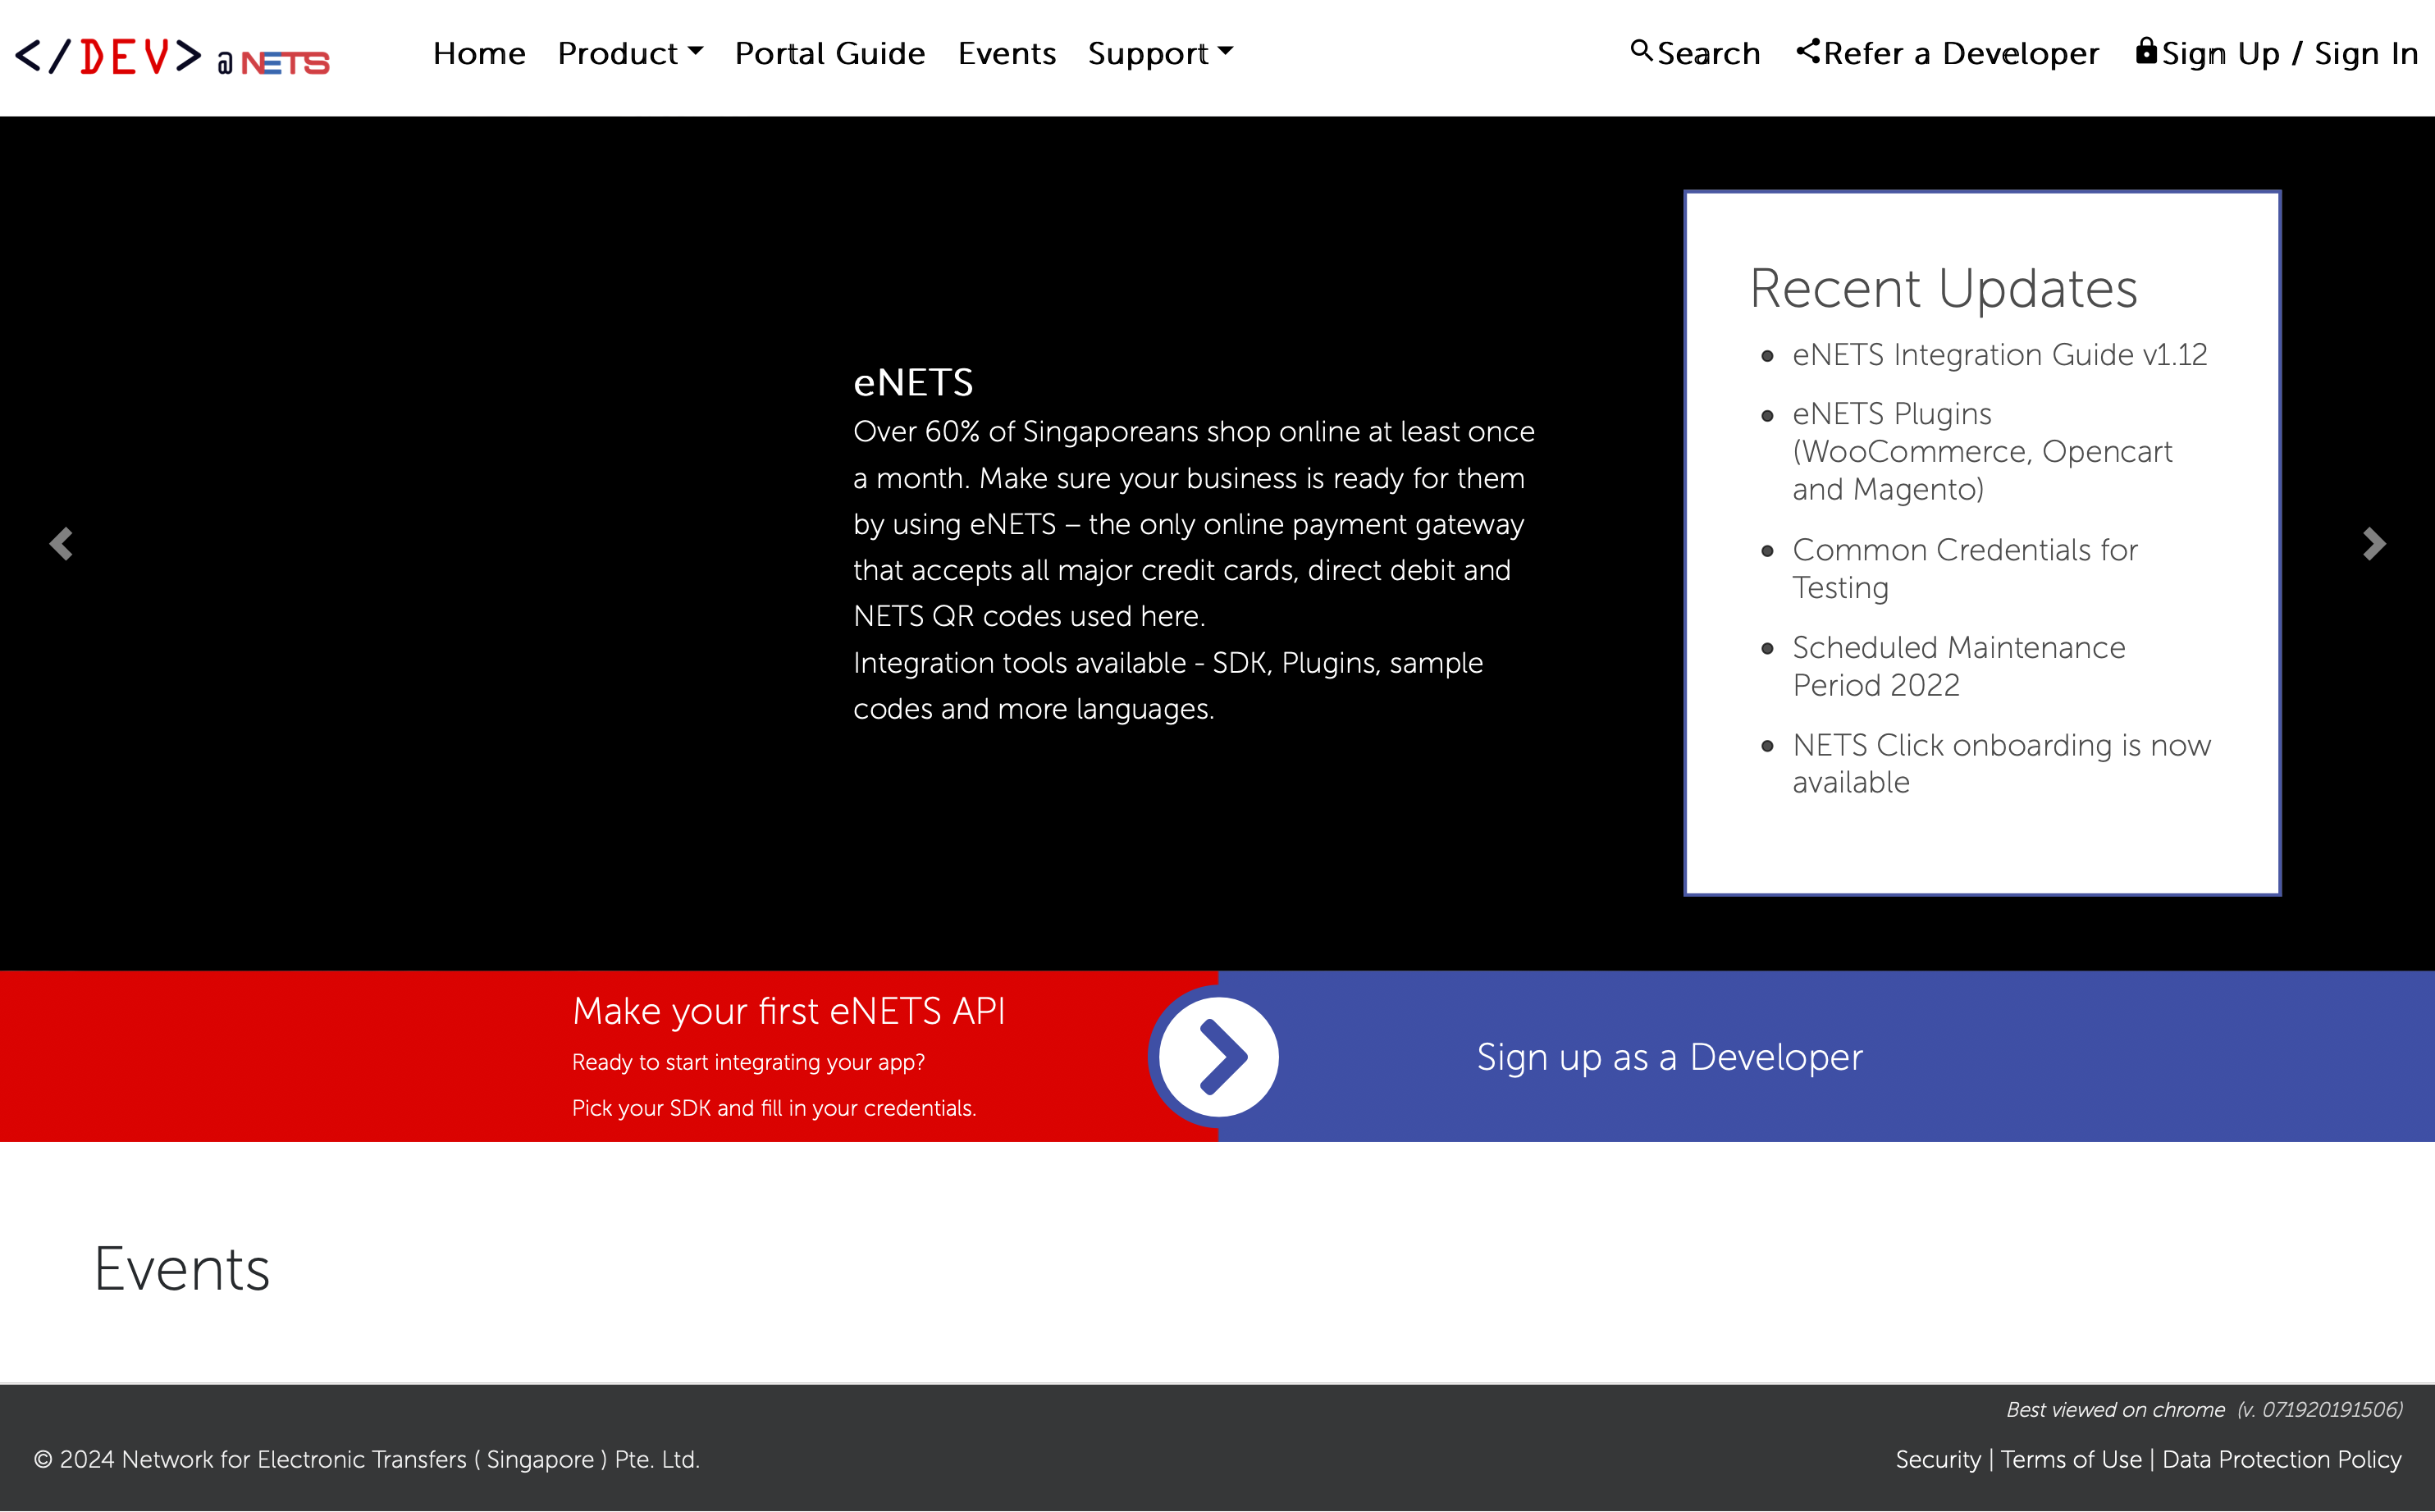Click Sign up as a Developer
Viewport: 2435px width, 1512px height.
1669,1057
